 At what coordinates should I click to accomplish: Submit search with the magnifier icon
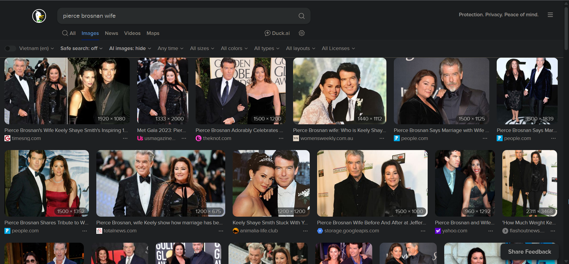pyautogui.click(x=301, y=16)
